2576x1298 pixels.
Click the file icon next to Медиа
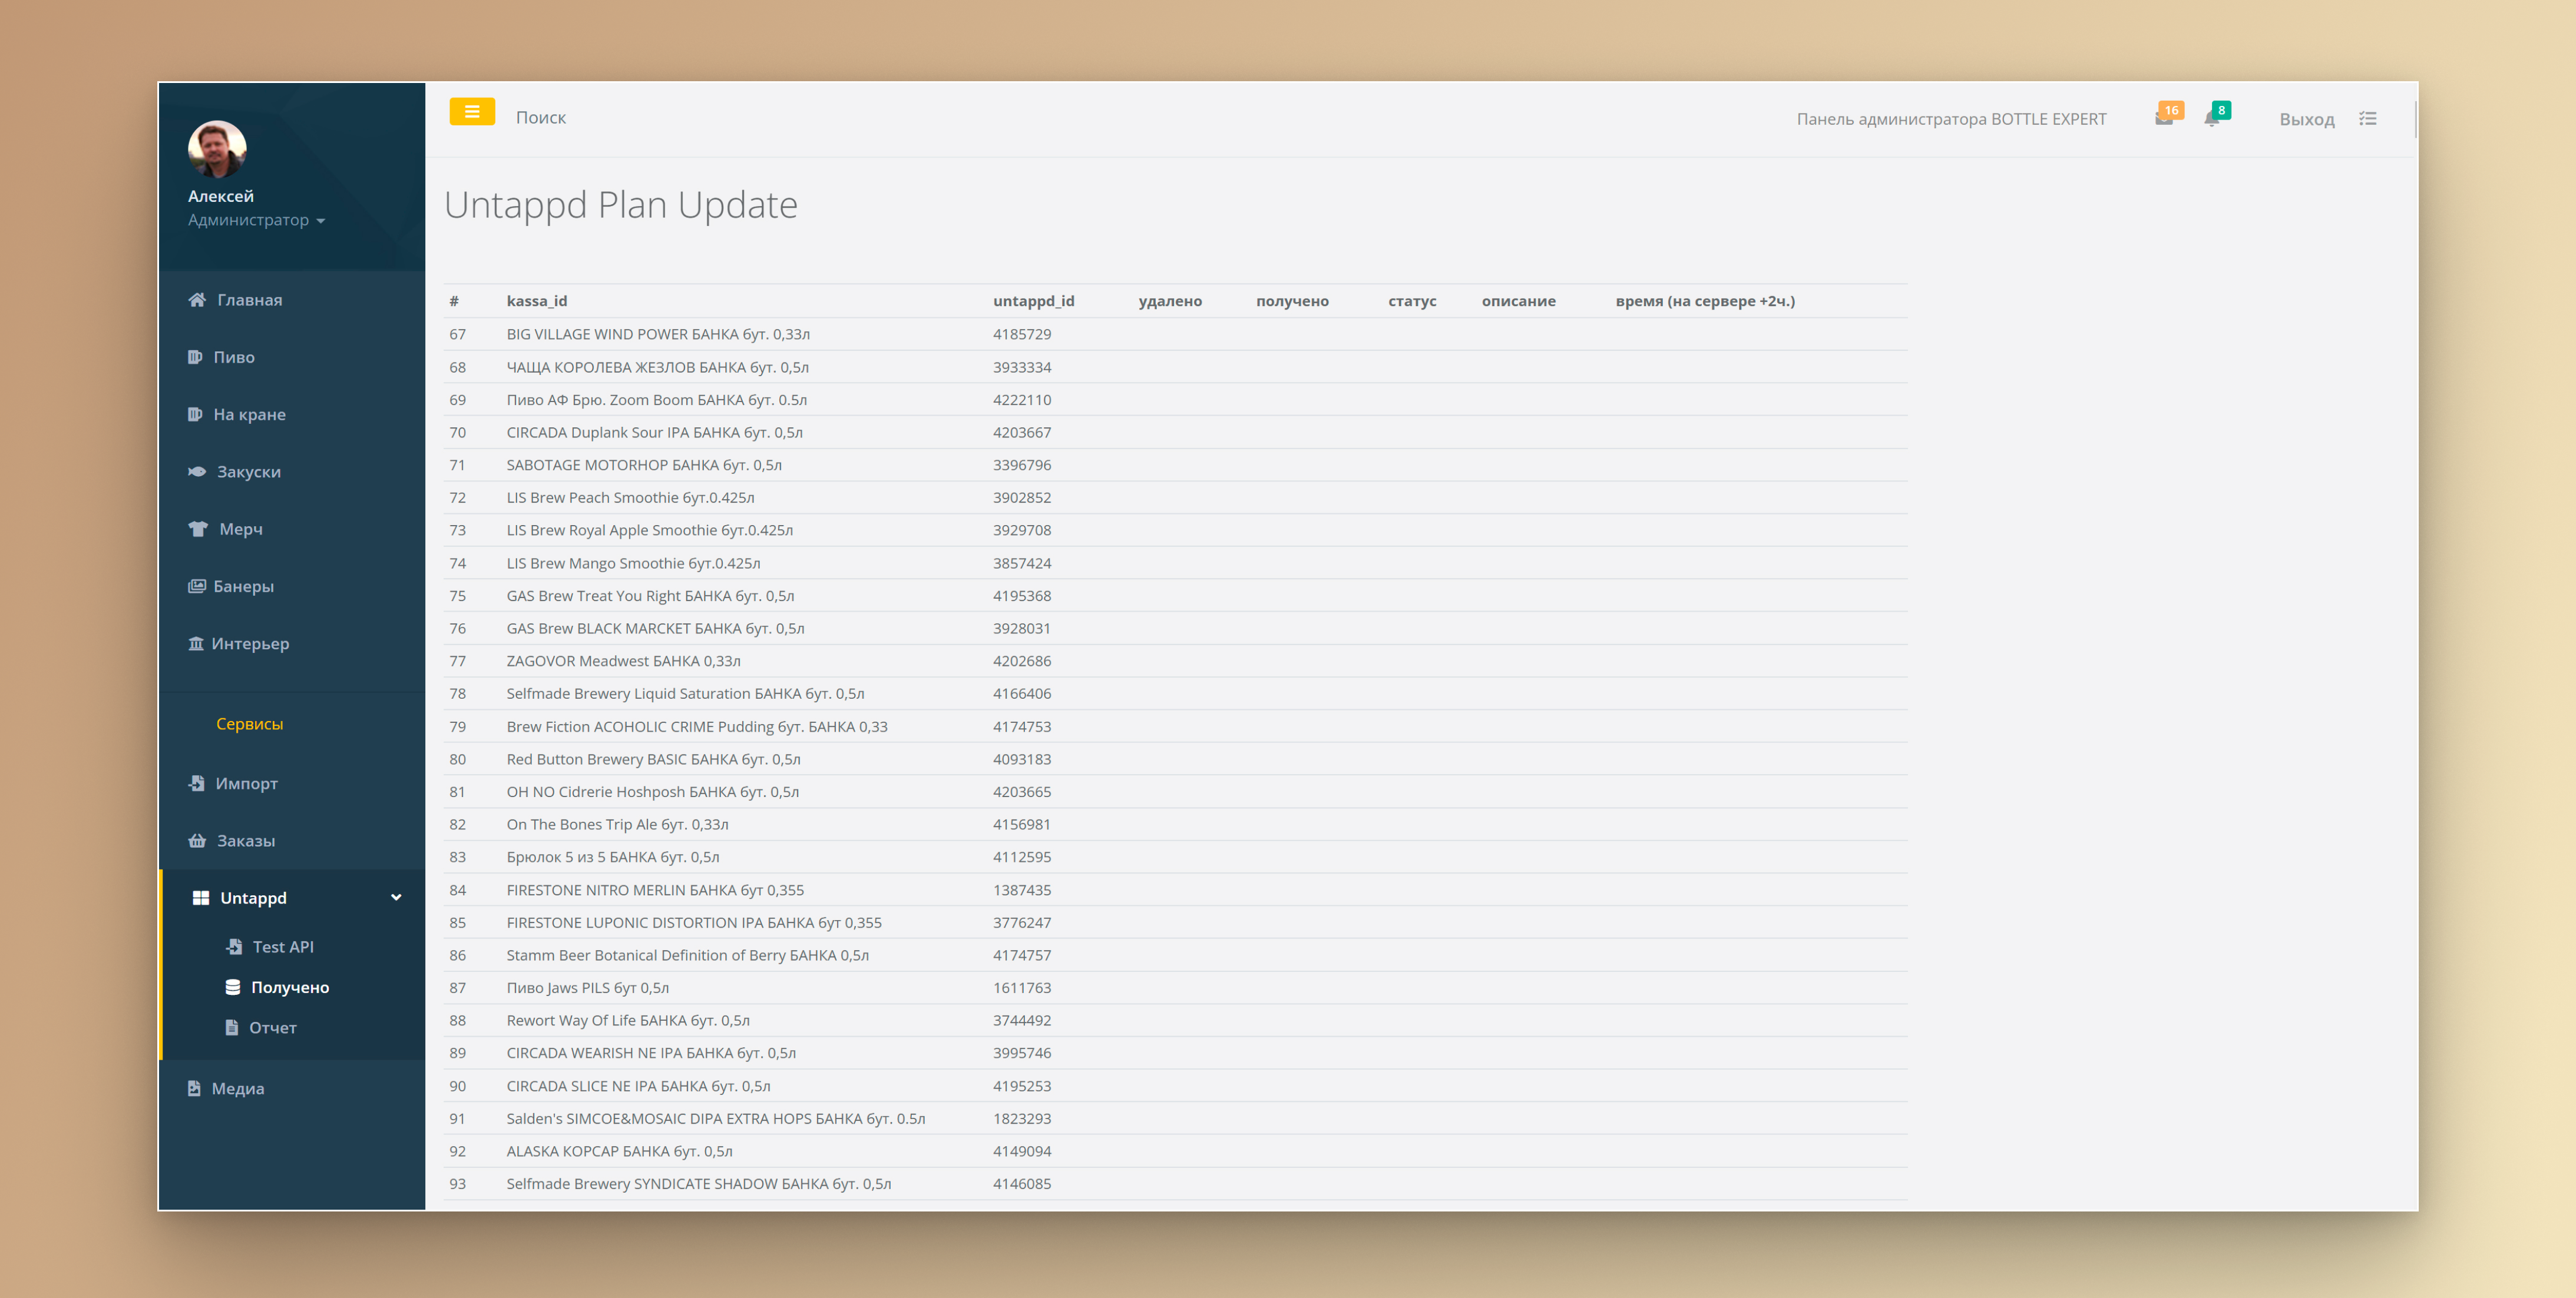(x=194, y=1088)
